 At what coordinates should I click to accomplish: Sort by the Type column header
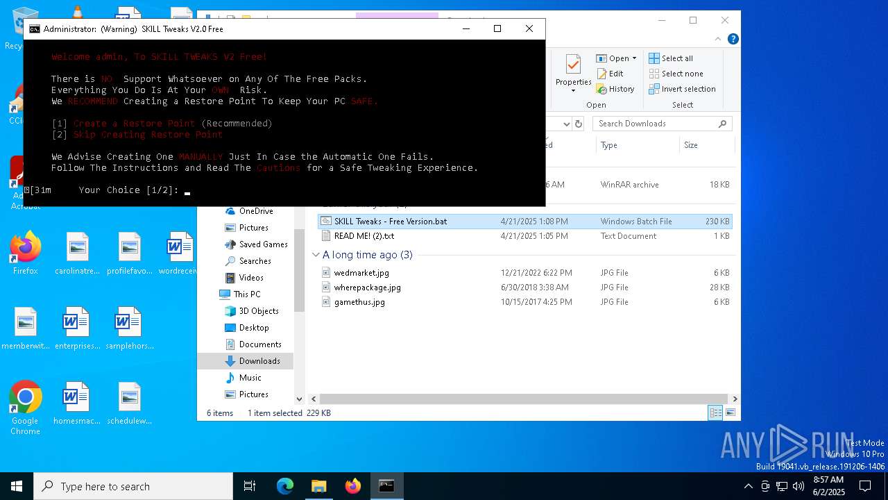point(609,145)
